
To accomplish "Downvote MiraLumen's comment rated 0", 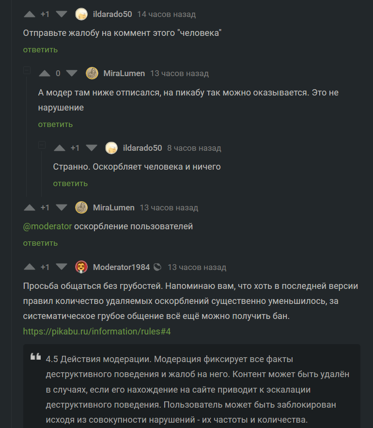I will tap(72, 73).
